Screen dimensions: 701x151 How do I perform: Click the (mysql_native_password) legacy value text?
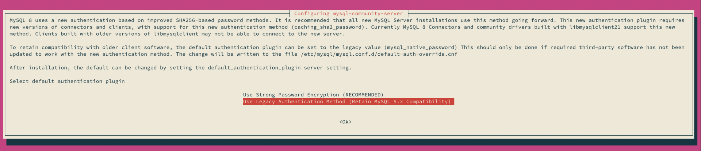(421, 47)
